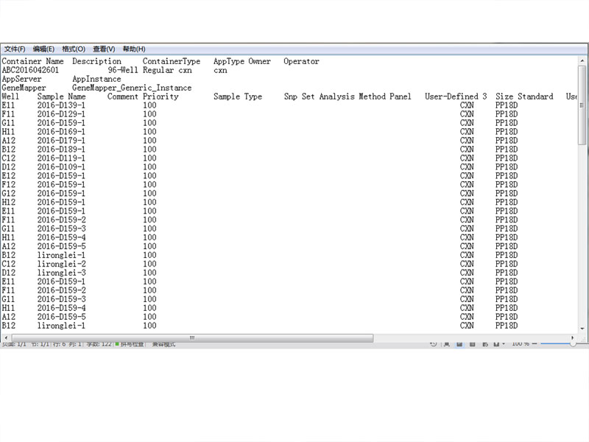Click the web layout view icon
Image resolution: width=589 pixels, height=442 pixels.
tap(484, 344)
